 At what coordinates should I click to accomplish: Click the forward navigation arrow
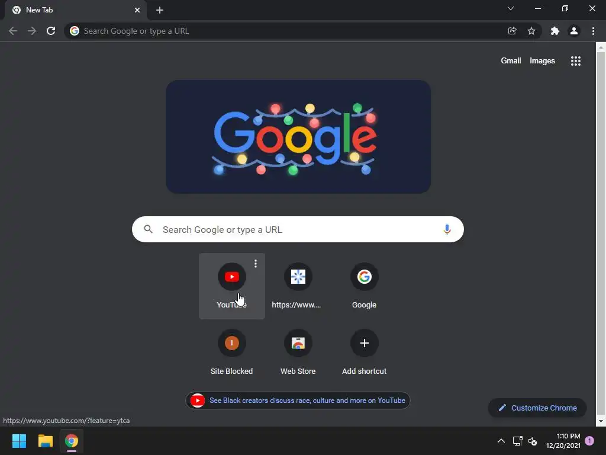point(32,31)
